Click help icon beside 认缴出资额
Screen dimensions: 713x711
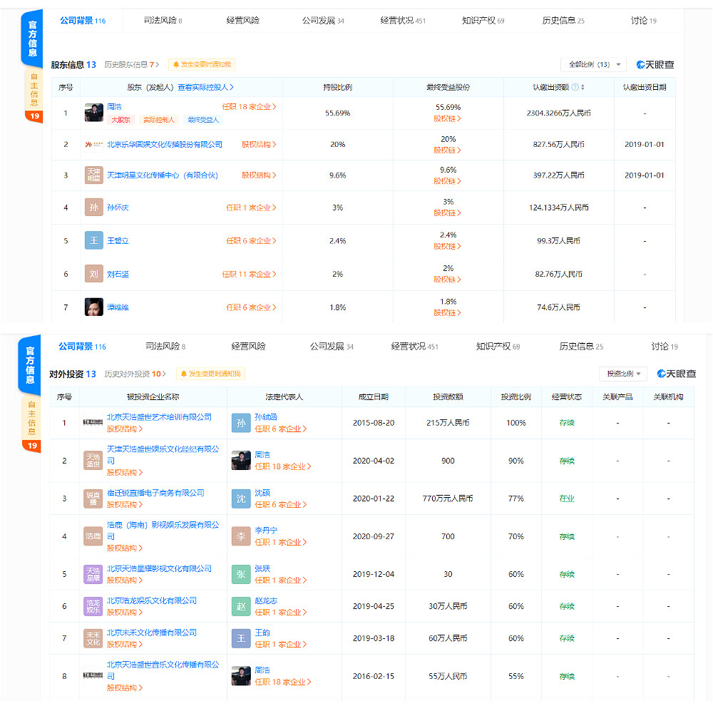pyautogui.click(x=575, y=87)
